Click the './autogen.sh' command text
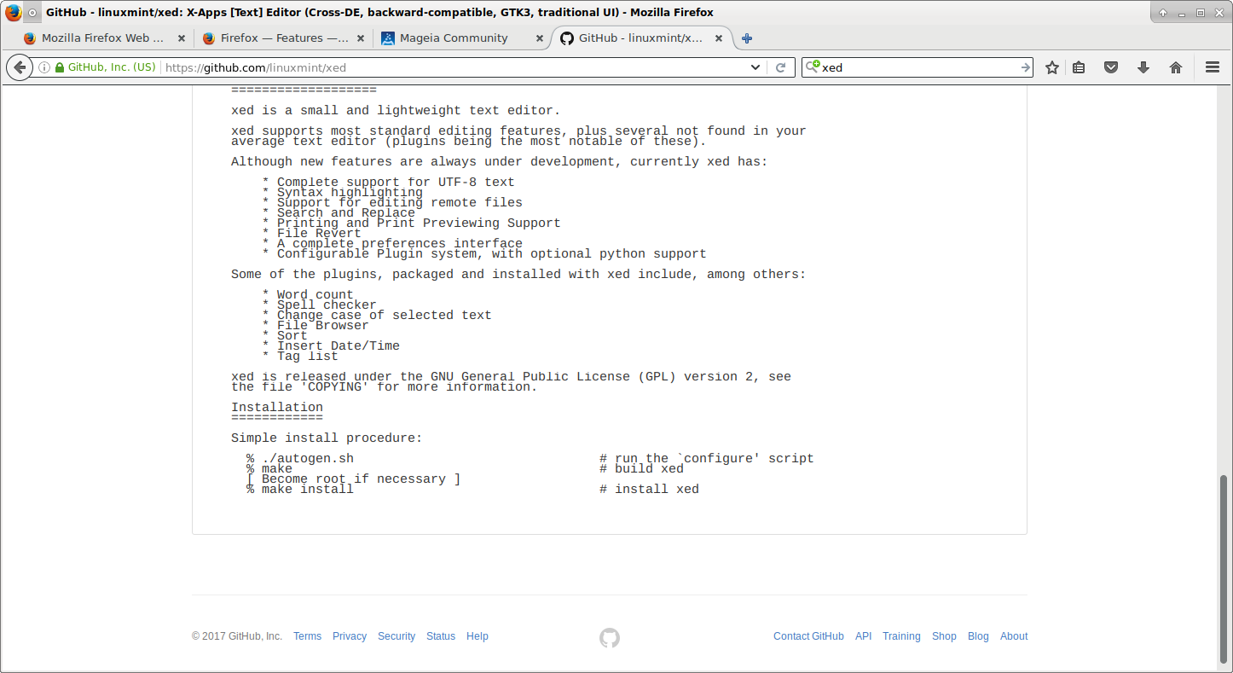Screen dimensions: 1233x673 click(308, 459)
